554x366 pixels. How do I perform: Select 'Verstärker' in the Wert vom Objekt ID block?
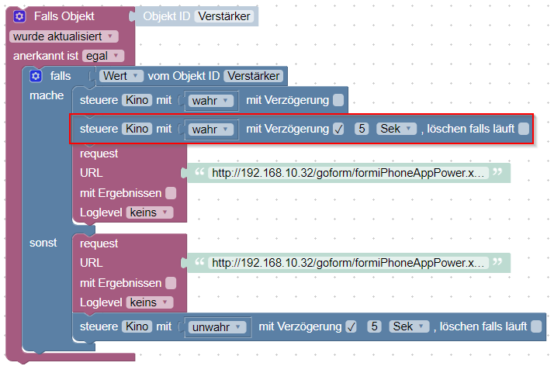[x=253, y=76]
